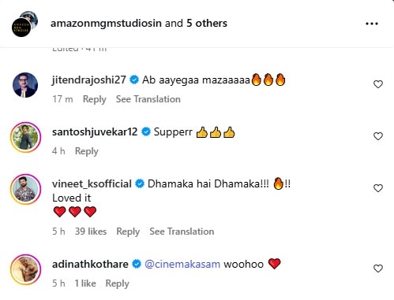Open adinathkothare's story avatar
The width and height of the screenshot is (394, 300).
click(x=25, y=269)
